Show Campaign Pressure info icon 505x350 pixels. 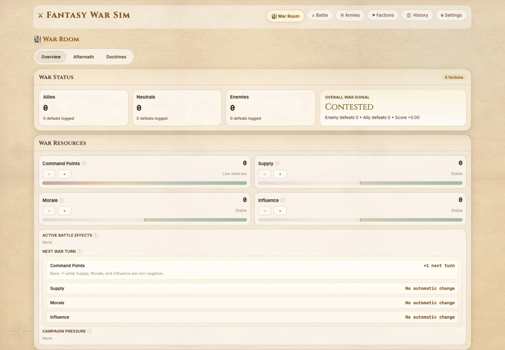point(90,331)
